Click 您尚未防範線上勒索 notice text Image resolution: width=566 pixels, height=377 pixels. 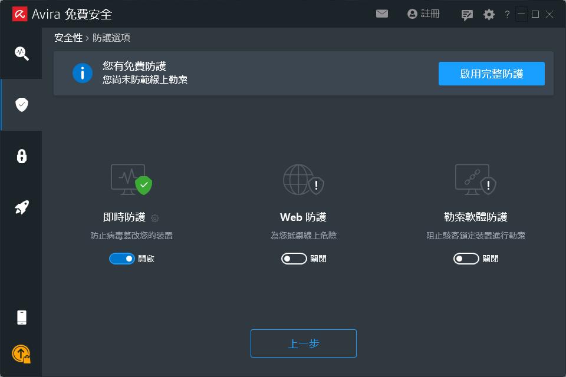tap(145, 80)
